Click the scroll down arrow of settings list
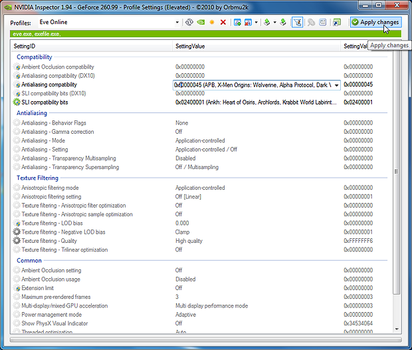Image resolution: width=412 pixels, height=350 pixels. (x=397, y=329)
